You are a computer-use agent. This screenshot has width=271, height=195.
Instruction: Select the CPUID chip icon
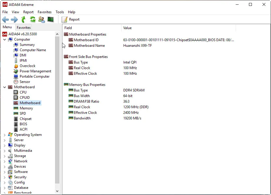16,98
